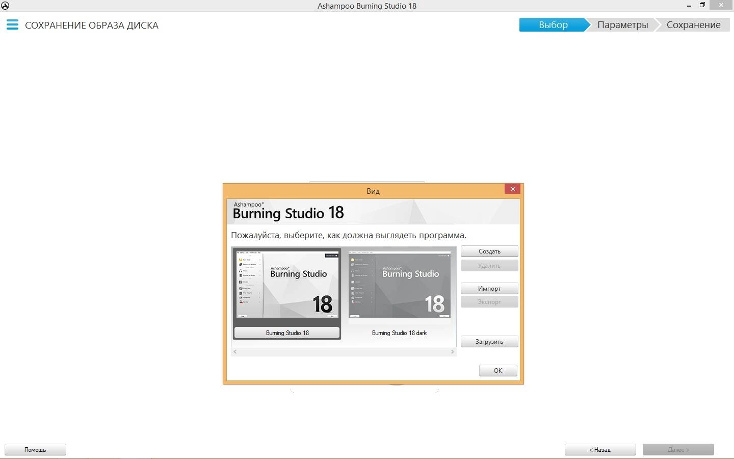The height and width of the screenshot is (459, 734).
Task: Go to the Сохранение step tab
Action: click(x=693, y=24)
